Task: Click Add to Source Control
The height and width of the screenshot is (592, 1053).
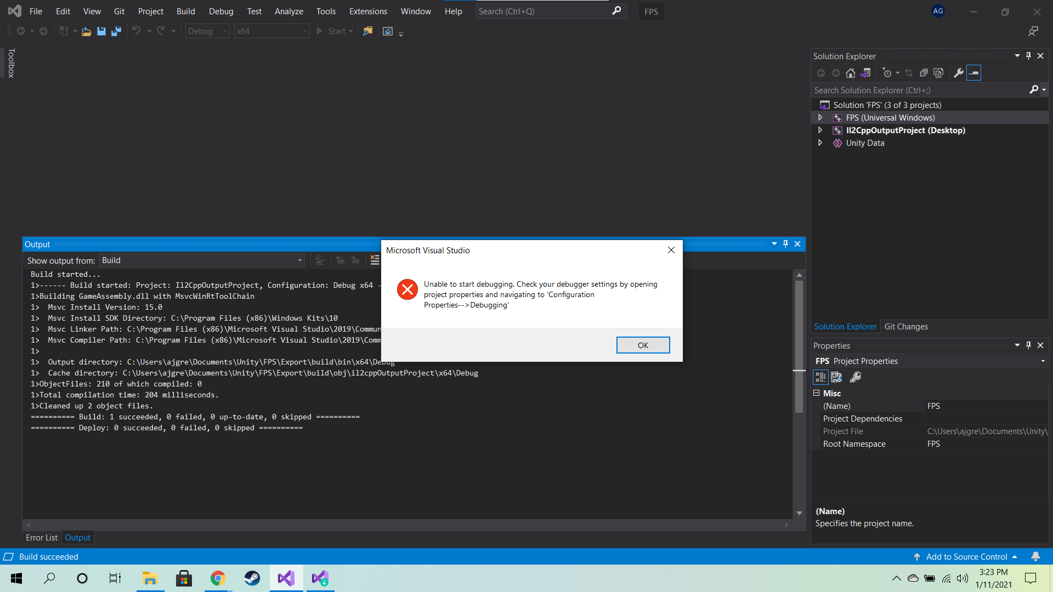Action: pyautogui.click(x=965, y=557)
